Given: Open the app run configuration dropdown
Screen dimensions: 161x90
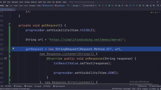Looking at the screenshot, I should coord(76,5).
